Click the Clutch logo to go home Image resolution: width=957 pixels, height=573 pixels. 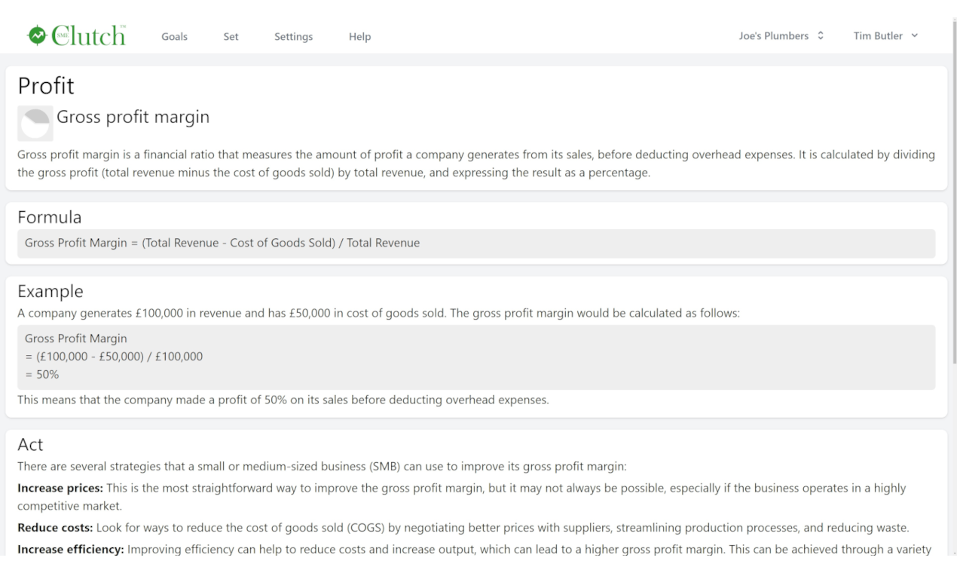[x=76, y=35]
